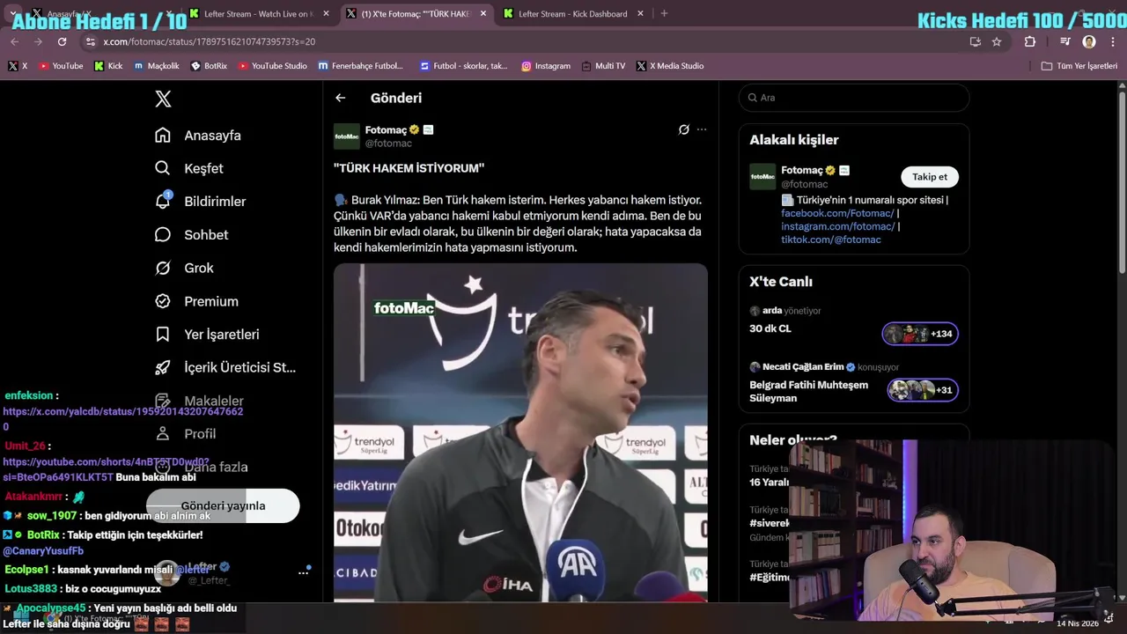1127x634 pixels.
Task: Open instagram.com/fotomac link
Action: pyautogui.click(x=837, y=226)
